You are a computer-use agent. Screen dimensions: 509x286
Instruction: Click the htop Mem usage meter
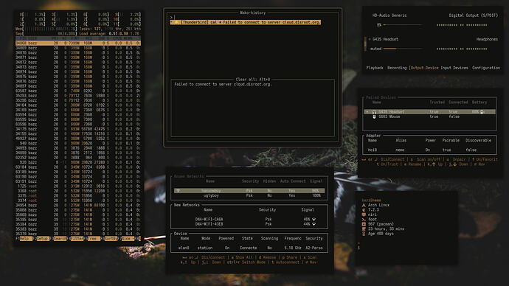pos(46,29)
